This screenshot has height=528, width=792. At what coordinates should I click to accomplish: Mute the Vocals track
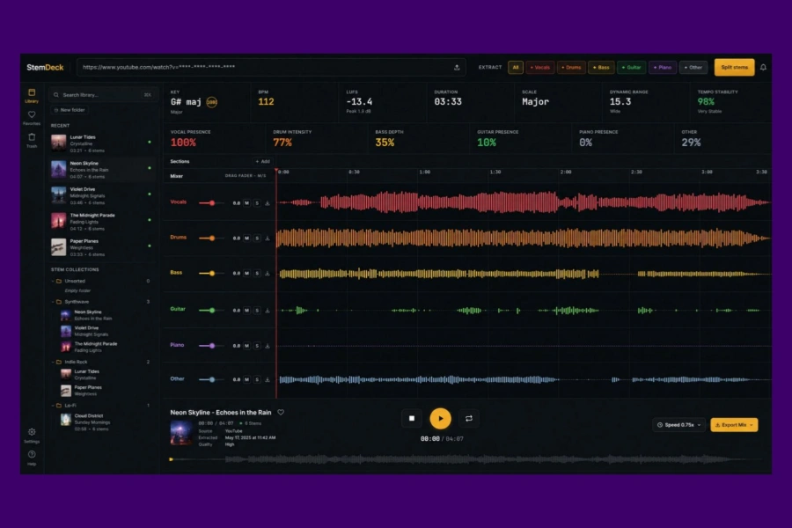[246, 203]
